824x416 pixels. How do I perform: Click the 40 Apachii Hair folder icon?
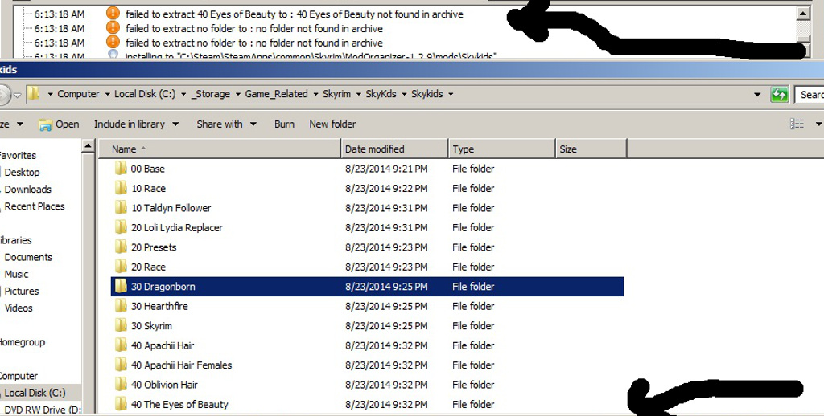point(121,345)
